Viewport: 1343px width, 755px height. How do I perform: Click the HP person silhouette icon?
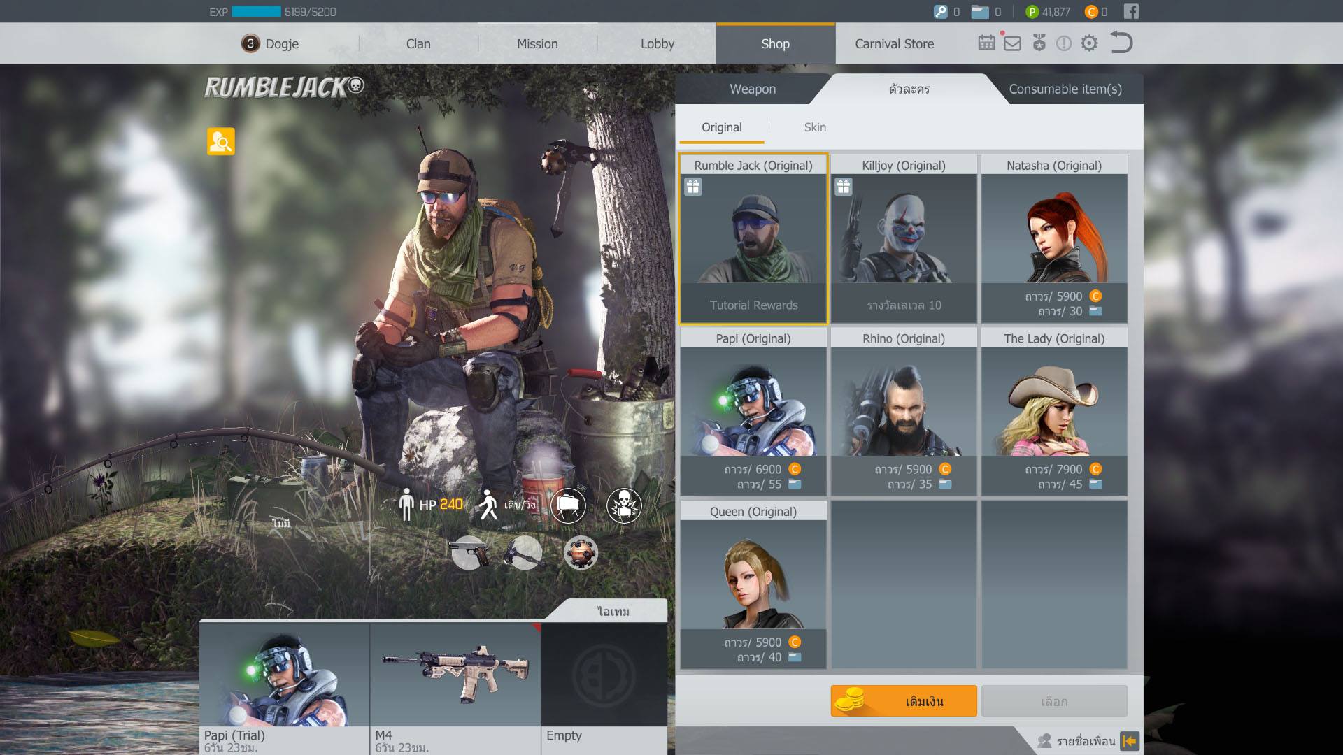coord(406,505)
